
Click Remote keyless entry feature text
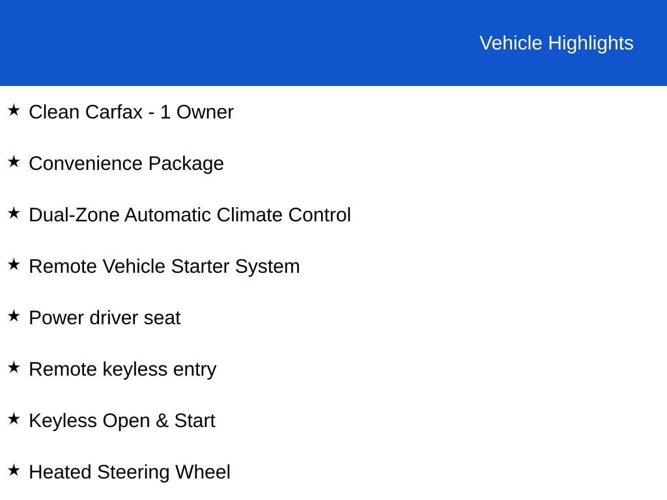(122, 370)
